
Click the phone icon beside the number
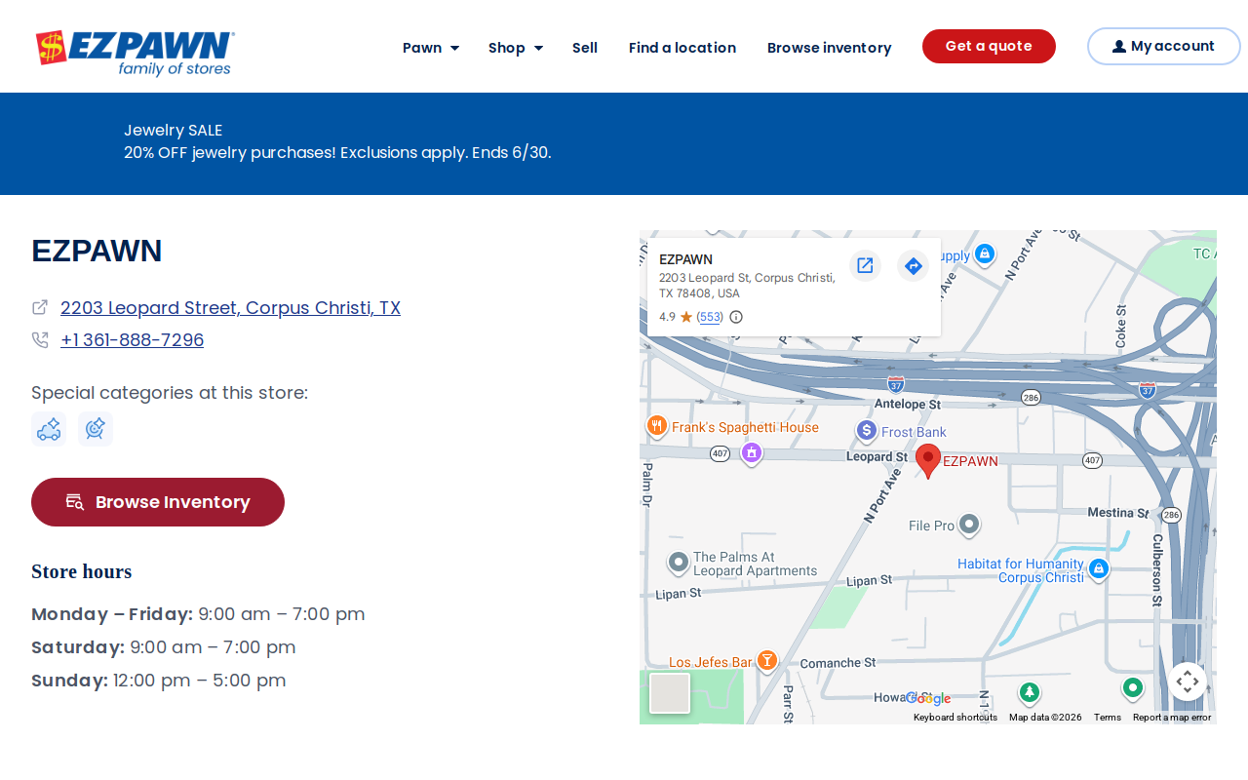coord(40,339)
